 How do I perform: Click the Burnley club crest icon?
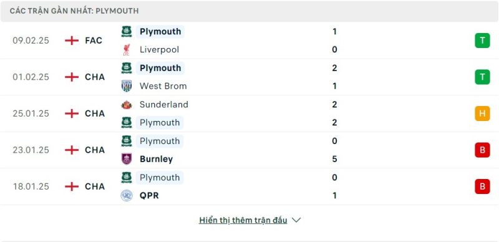(x=127, y=159)
